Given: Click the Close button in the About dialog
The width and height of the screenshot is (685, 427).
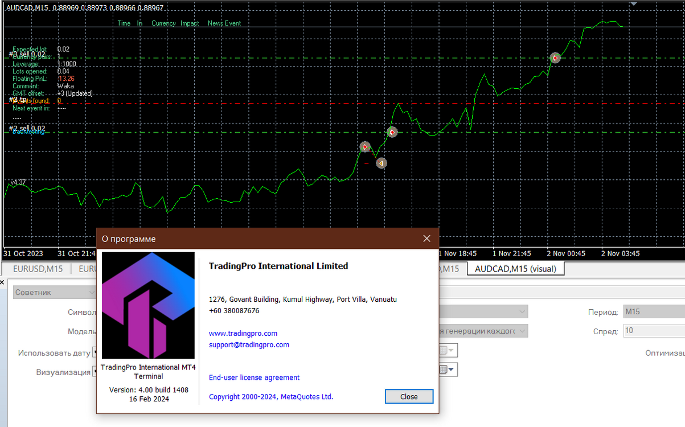Looking at the screenshot, I should coord(409,396).
